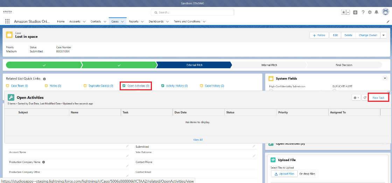Click the yellow Case briefcase icon
This screenshot has height=183, width=392.
coord(9,35)
